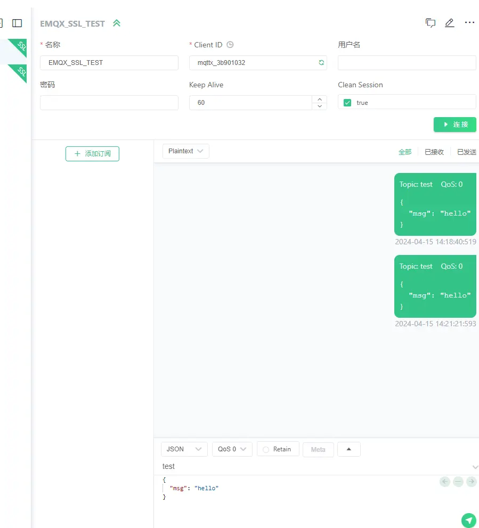Click the Client ID input field
479x528 pixels.
tap(258, 63)
